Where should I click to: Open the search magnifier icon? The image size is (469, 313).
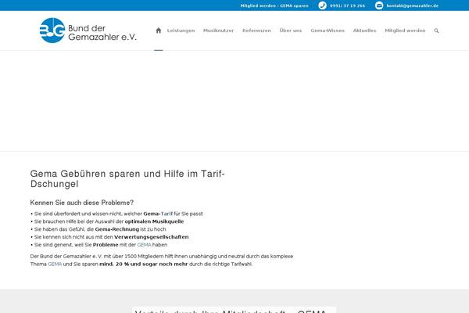(x=436, y=31)
